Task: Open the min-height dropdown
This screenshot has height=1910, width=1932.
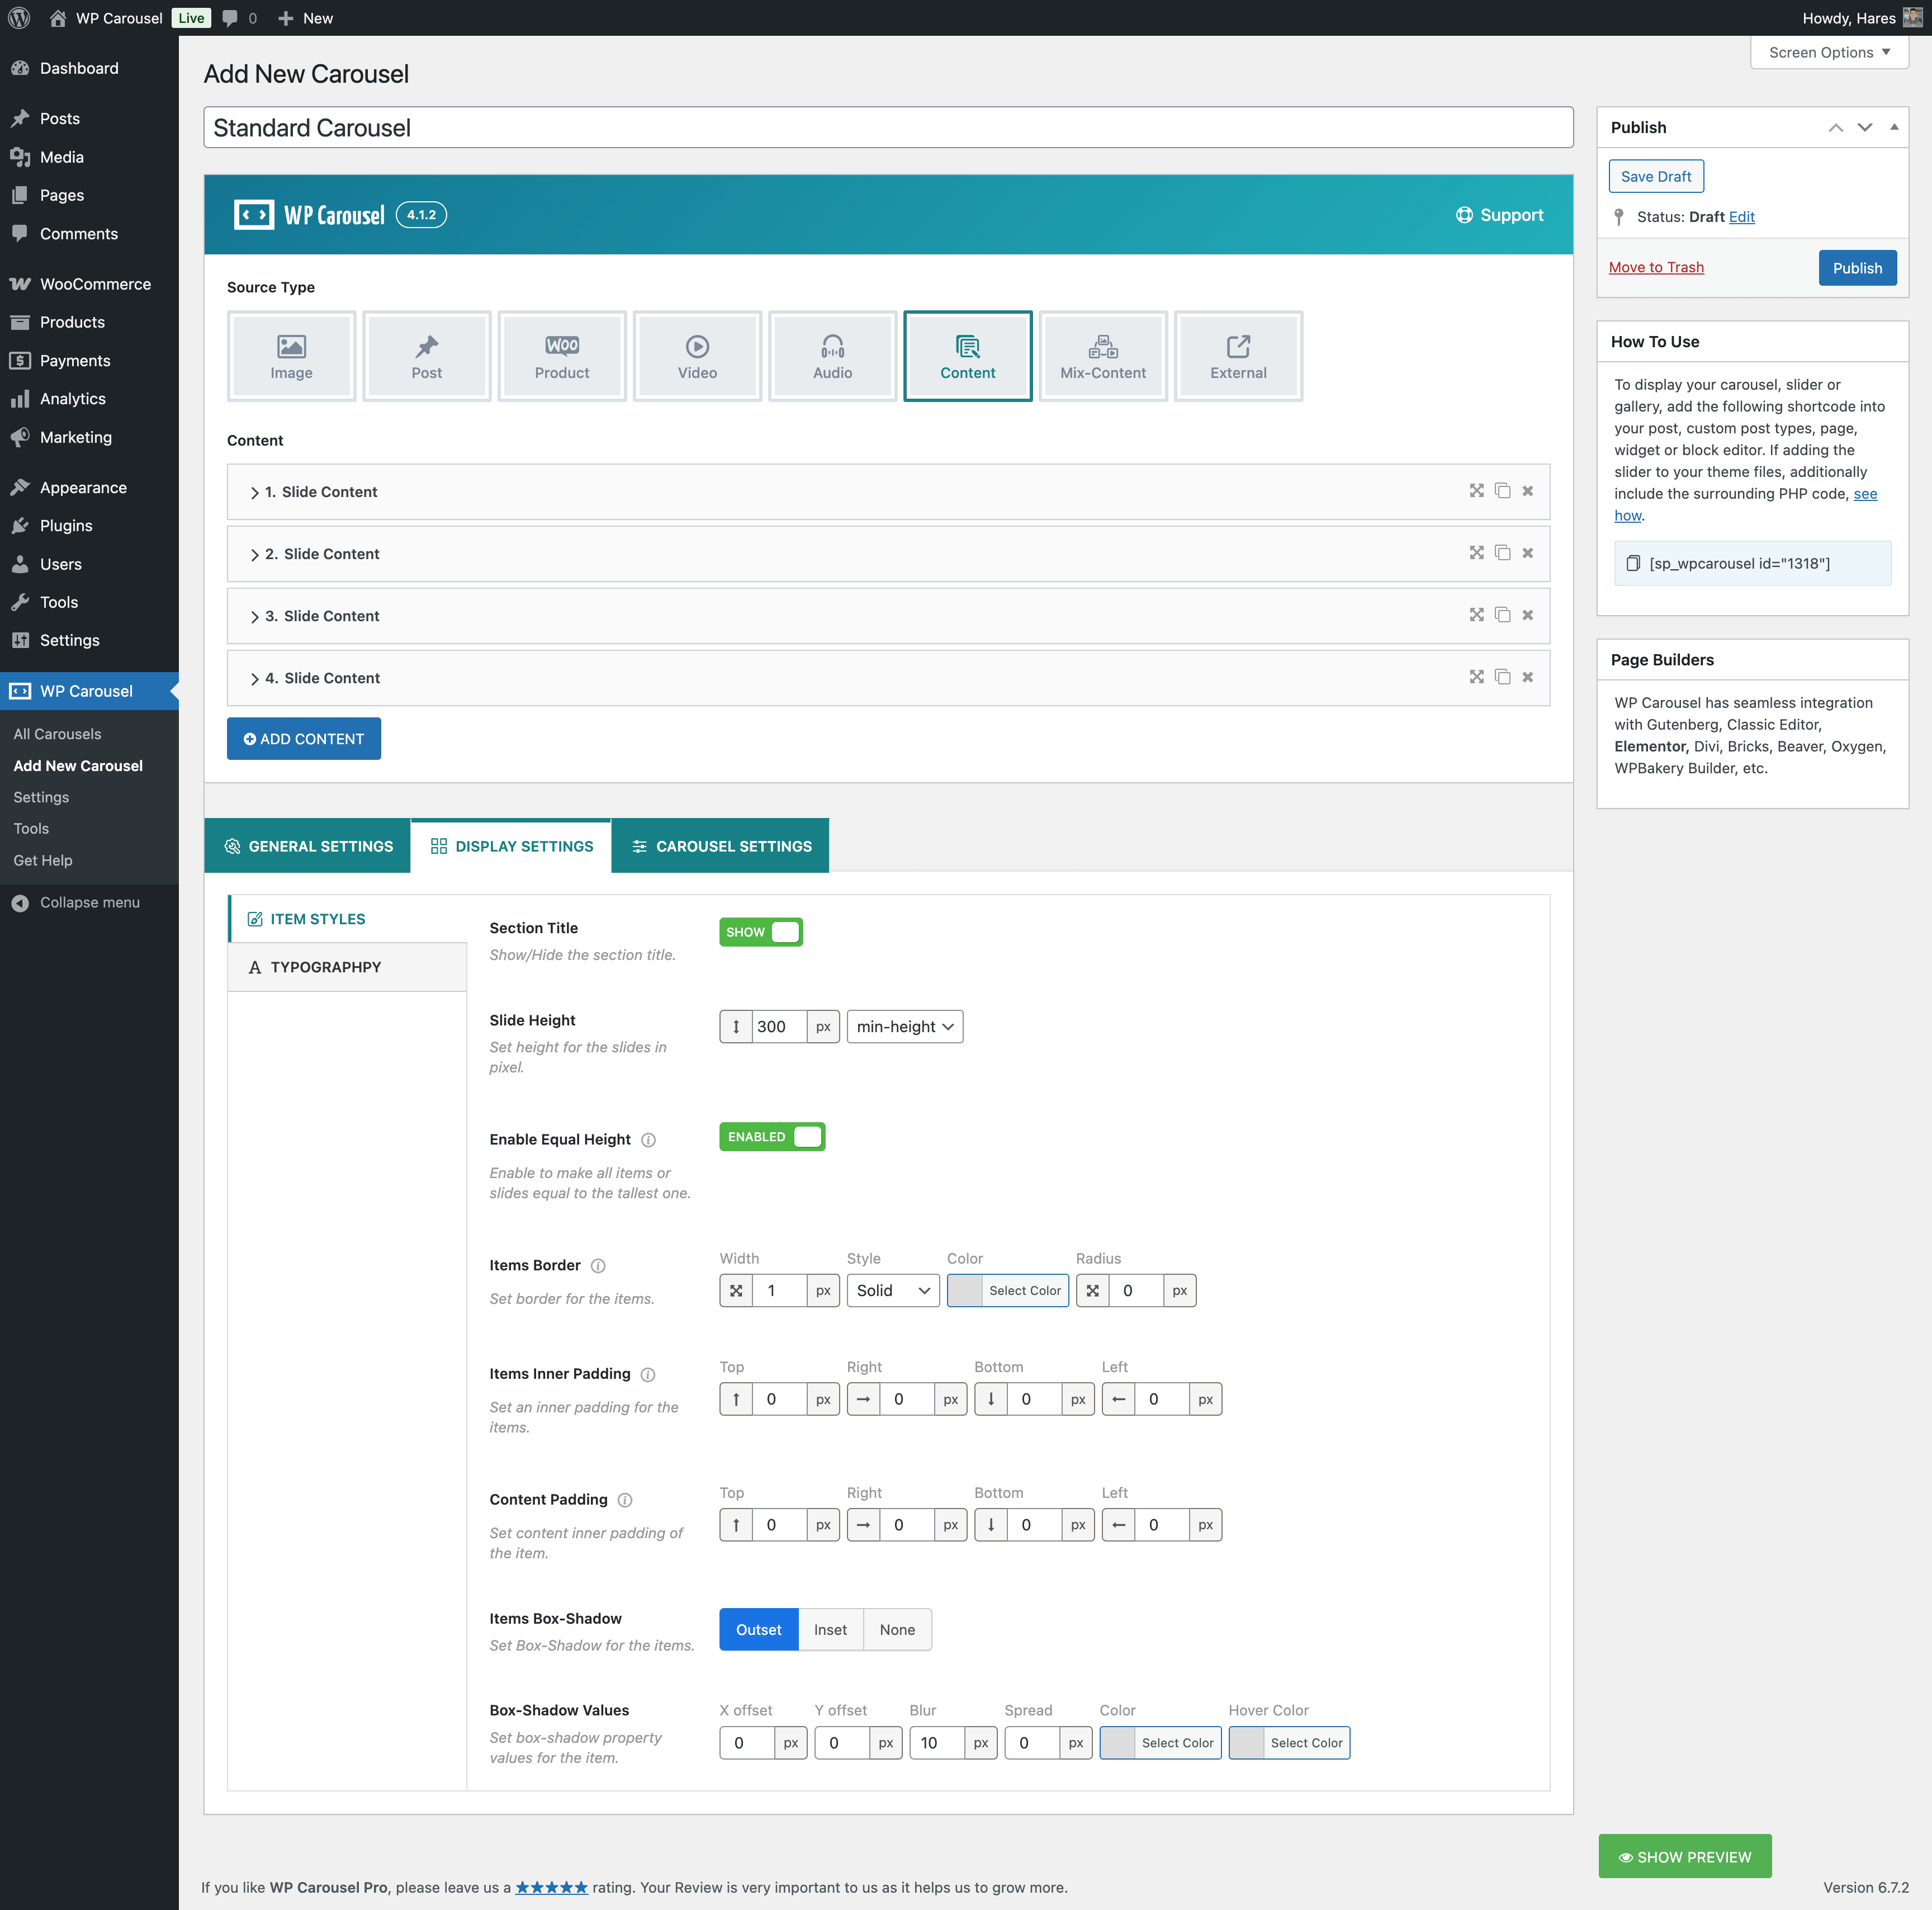Action: tap(904, 1027)
